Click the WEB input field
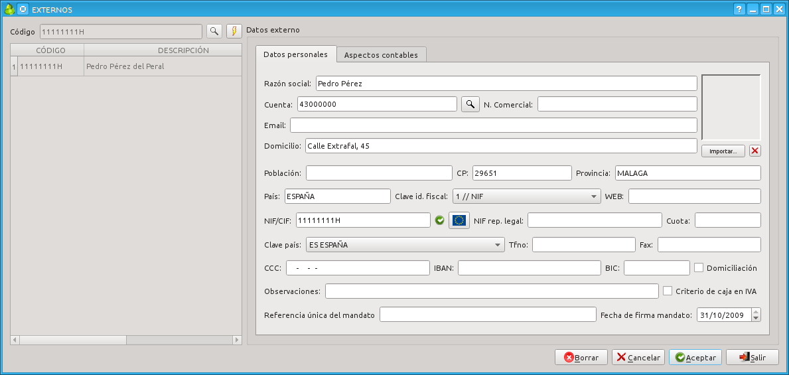The image size is (789, 375). click(x=694, y=196)
